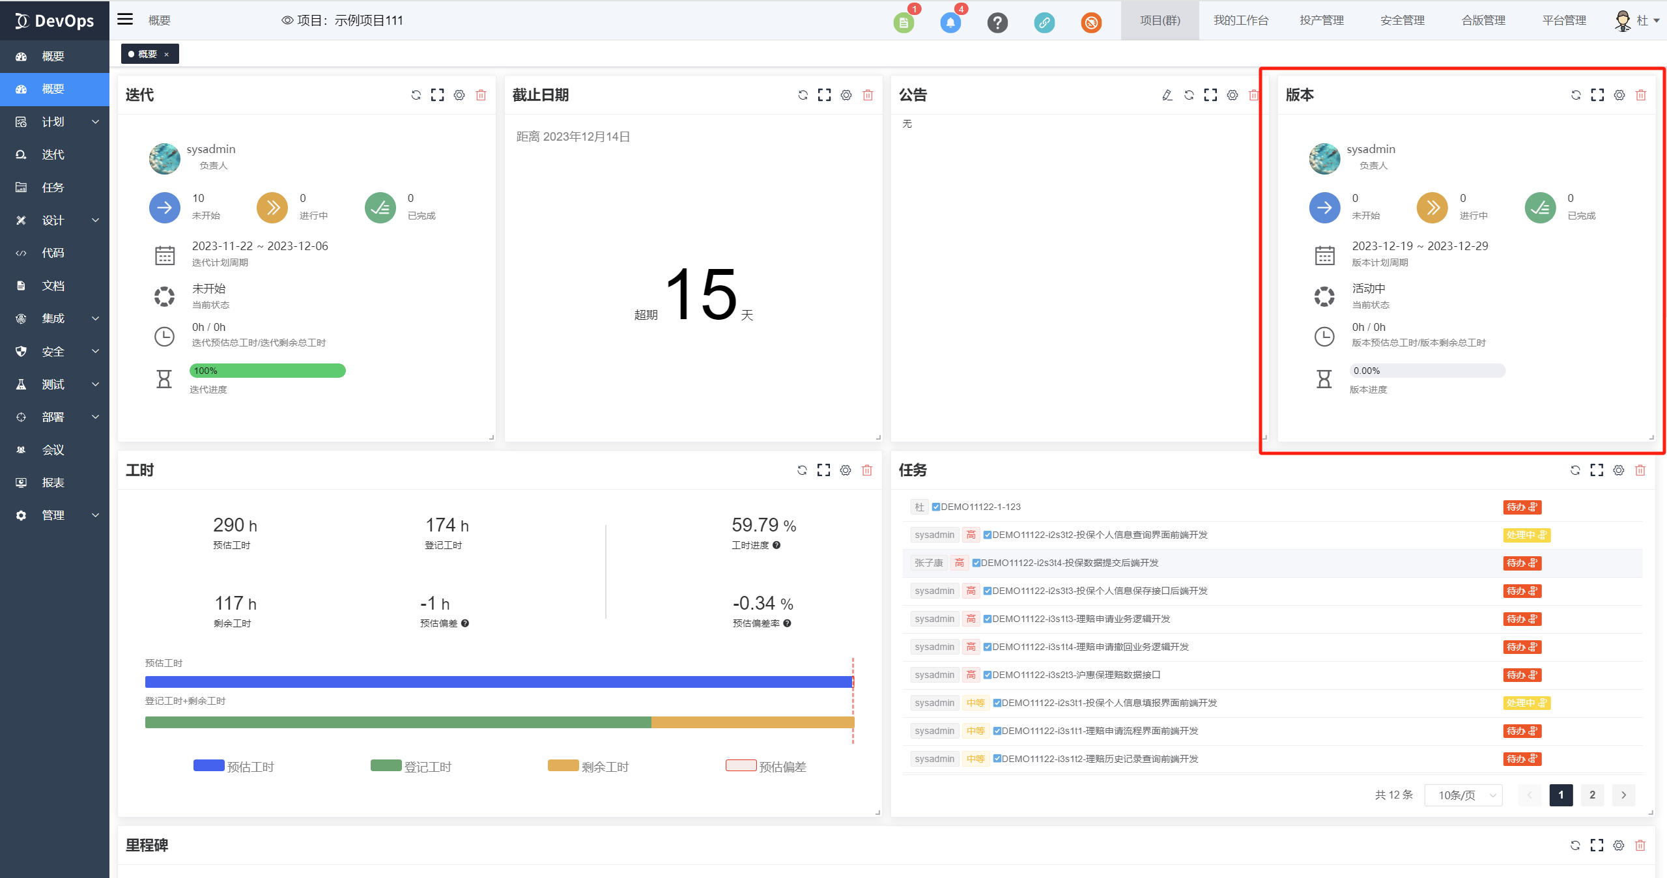Click the green 100% 迭代进度 progress bar

267,371
